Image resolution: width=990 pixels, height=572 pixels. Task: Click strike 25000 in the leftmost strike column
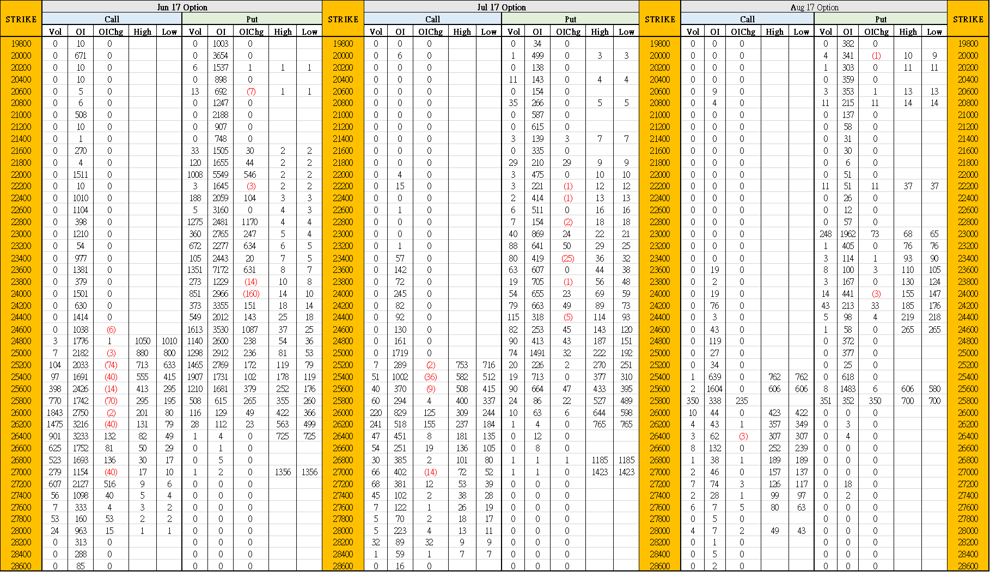[21, 353]
